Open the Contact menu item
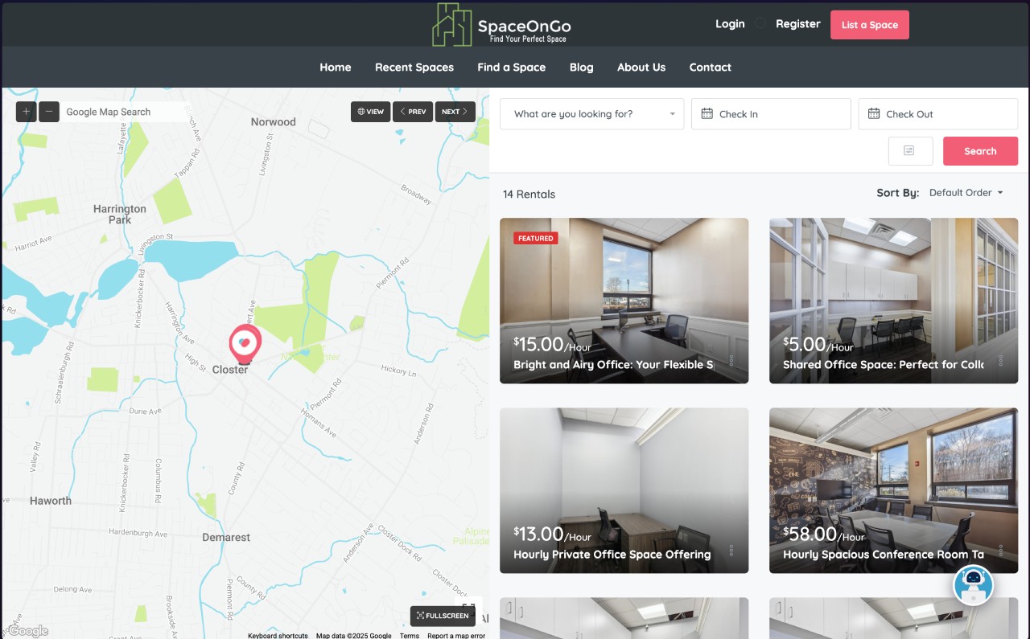The image size is (1030, 639). tap(711, 68)
